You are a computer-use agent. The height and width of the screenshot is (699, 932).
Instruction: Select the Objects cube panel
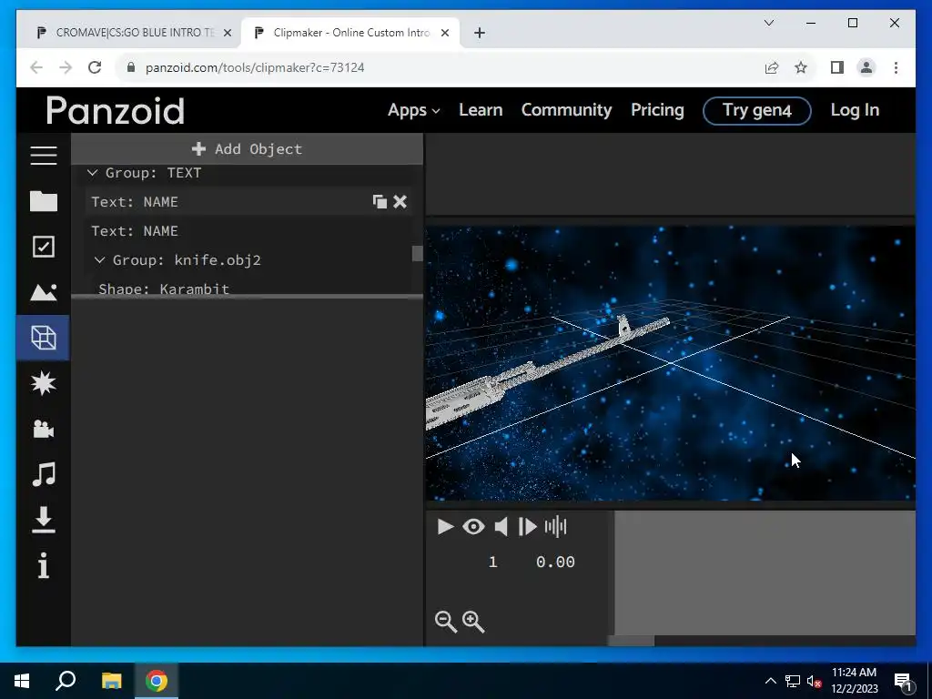44,338
